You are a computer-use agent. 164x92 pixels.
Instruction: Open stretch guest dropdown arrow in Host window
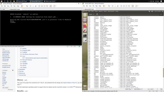point(138,6)
